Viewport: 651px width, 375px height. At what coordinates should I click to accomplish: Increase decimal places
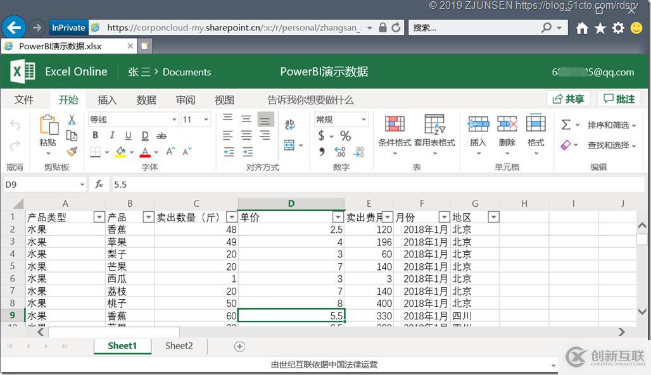(340, 152)
